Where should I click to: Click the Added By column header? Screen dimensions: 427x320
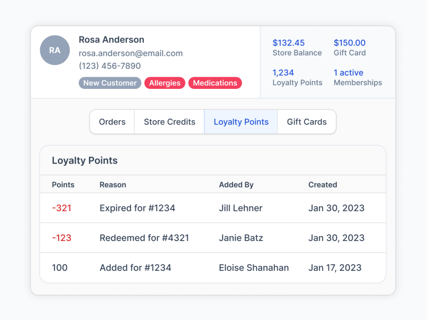tap(236, 185)
